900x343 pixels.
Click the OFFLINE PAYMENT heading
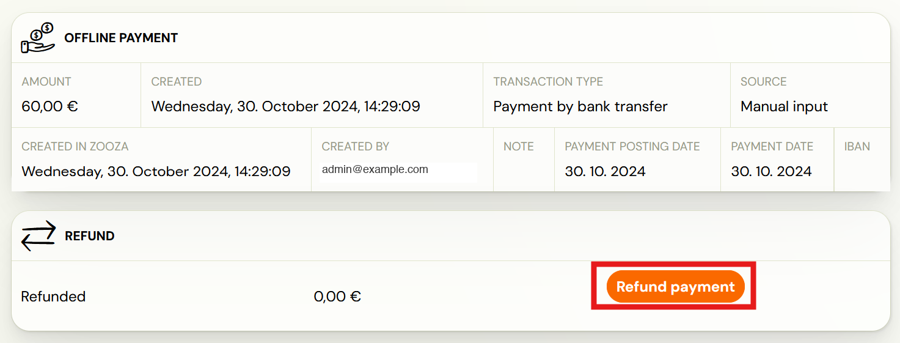click(x=121, y=38)
